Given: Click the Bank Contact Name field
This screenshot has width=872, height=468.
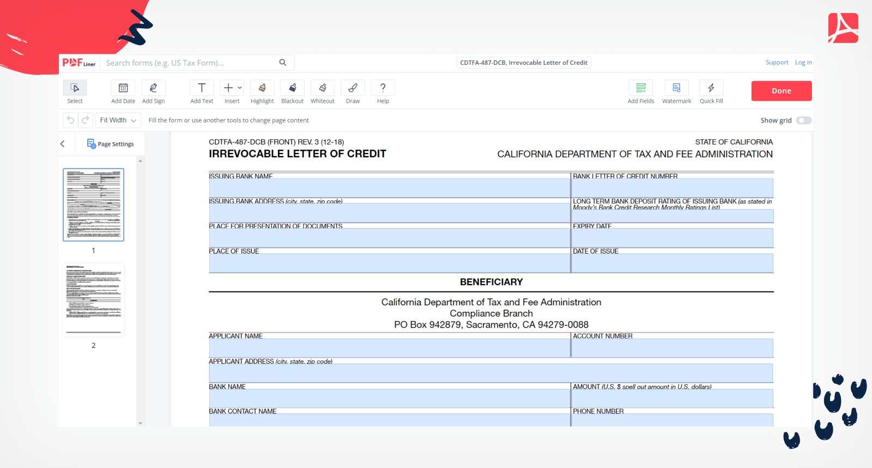Looking at the screenshot, I should tap(389, 420).
